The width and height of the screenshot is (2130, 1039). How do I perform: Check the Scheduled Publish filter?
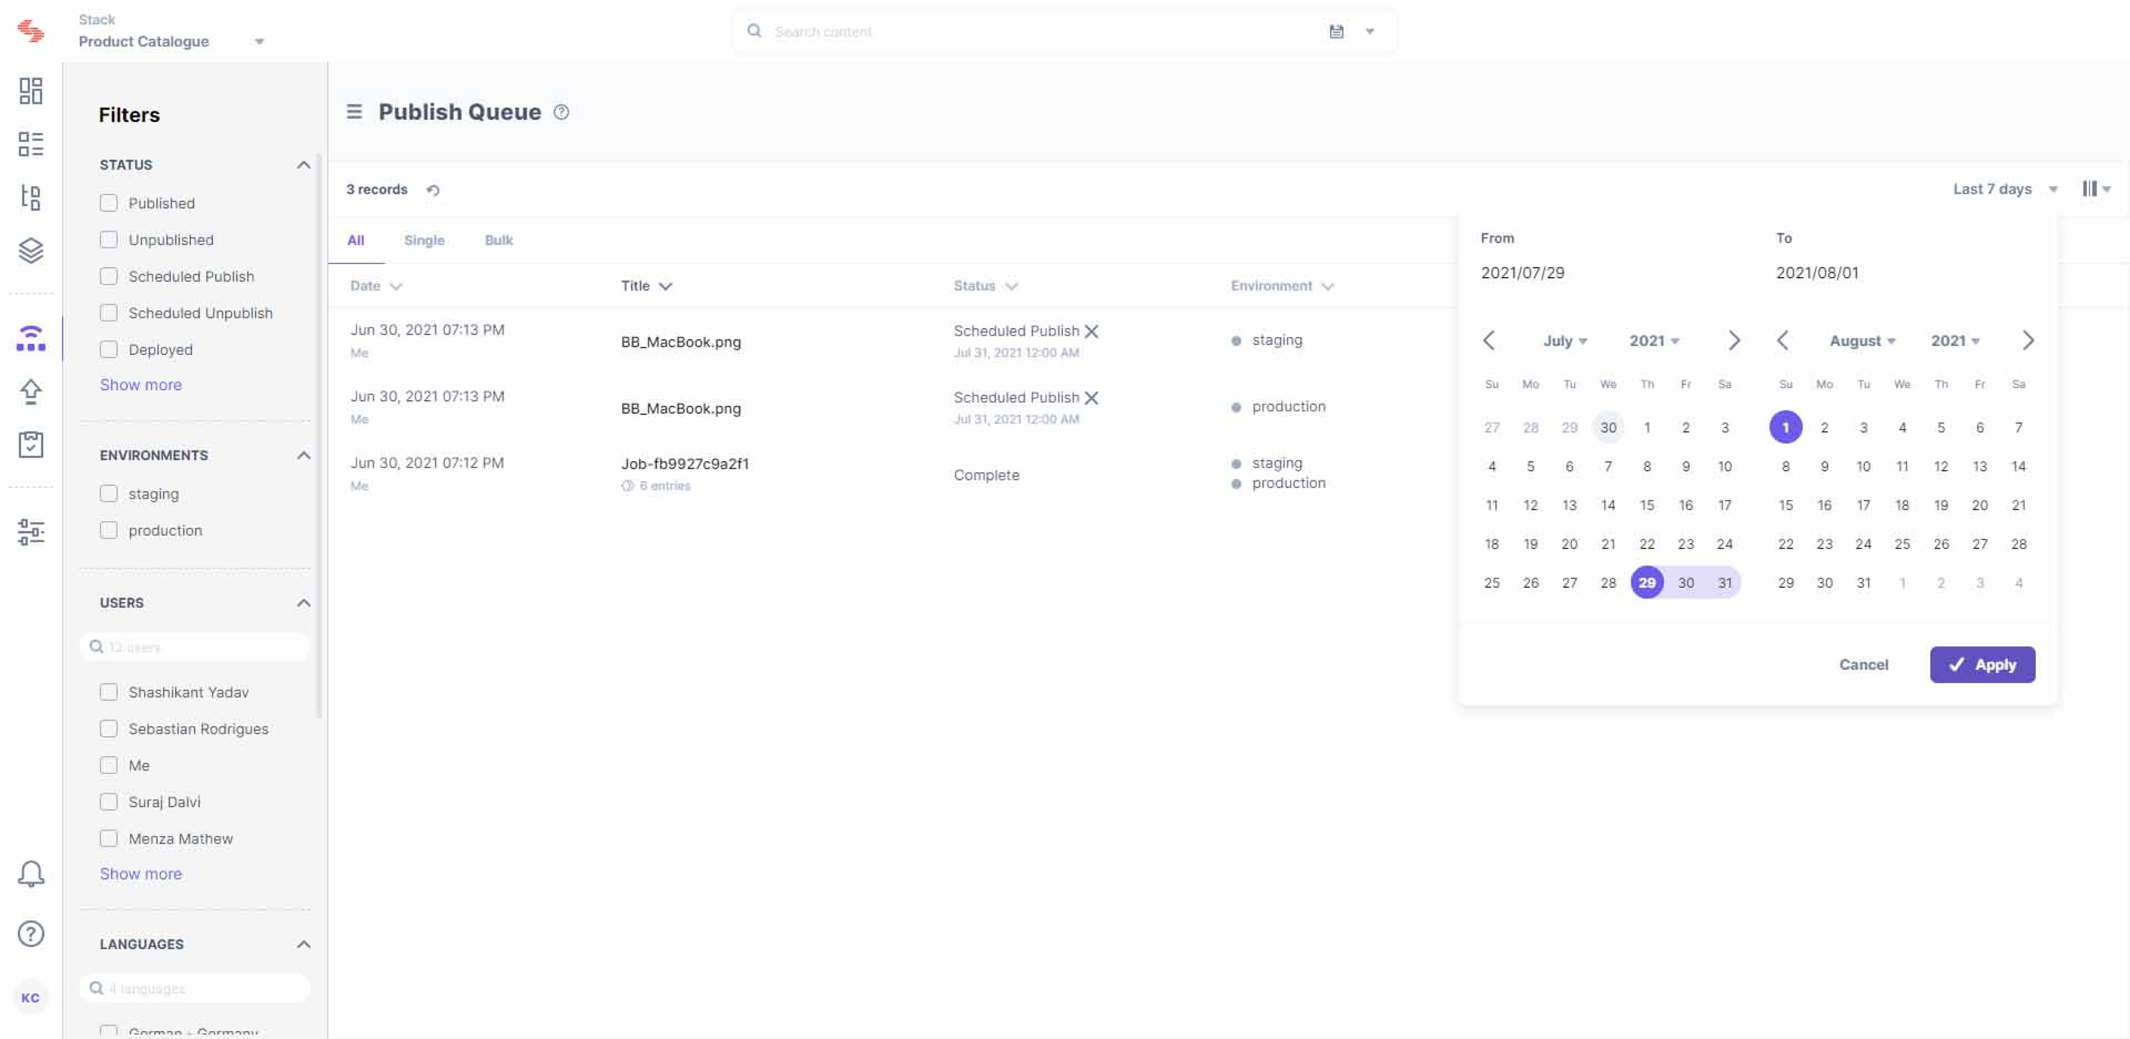point(108,276)
